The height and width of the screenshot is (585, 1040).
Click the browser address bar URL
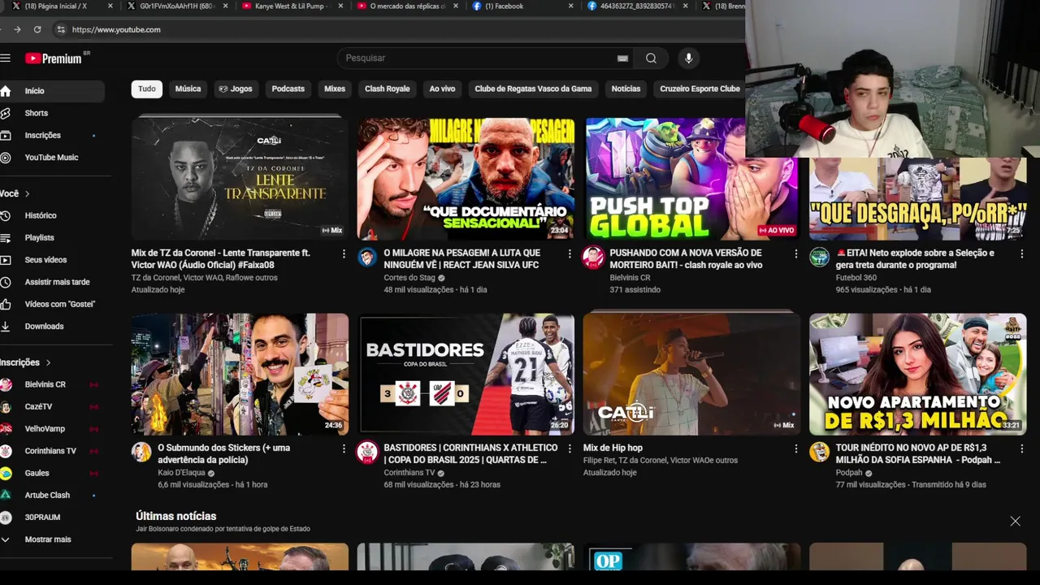click(x=116, y=29)
